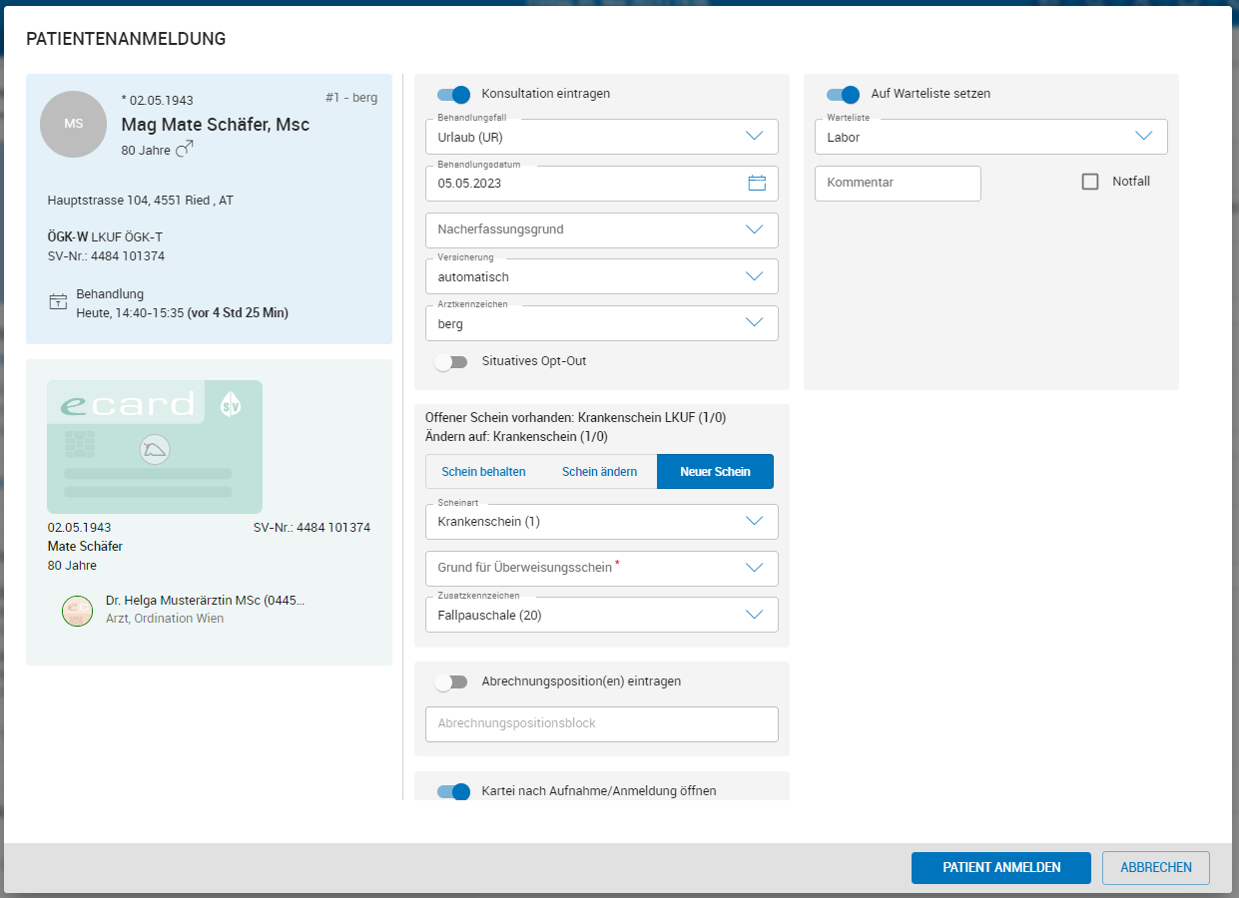Expand the Behandlungsfall dropdown
Image resolution: width=1239 pixels, height=898 pixels.
click(601, 137)
